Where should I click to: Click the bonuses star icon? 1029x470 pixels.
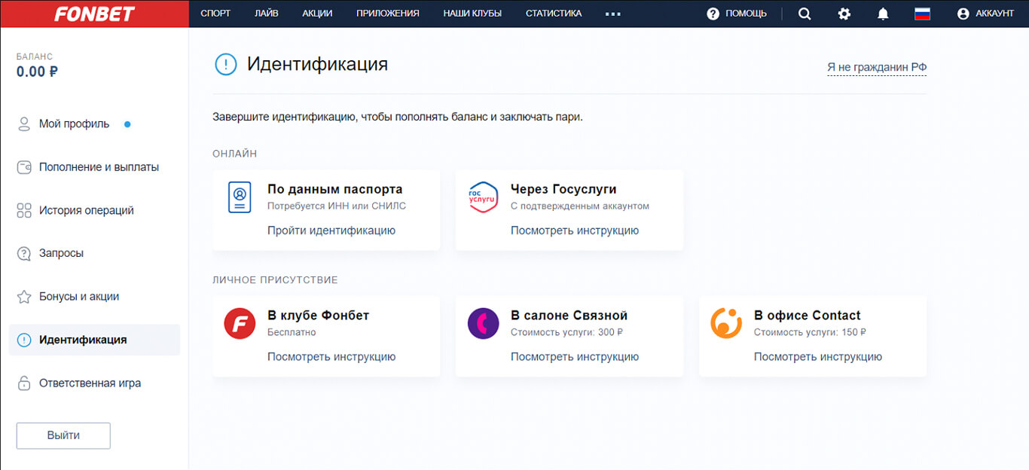pos(24,297)
